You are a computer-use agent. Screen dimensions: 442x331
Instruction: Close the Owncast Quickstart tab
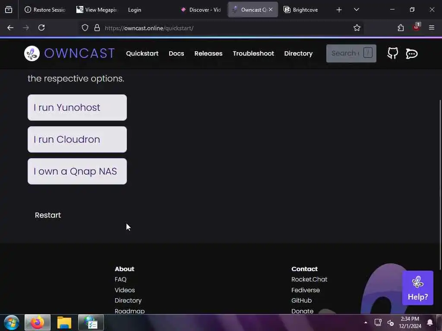[271, 9]
